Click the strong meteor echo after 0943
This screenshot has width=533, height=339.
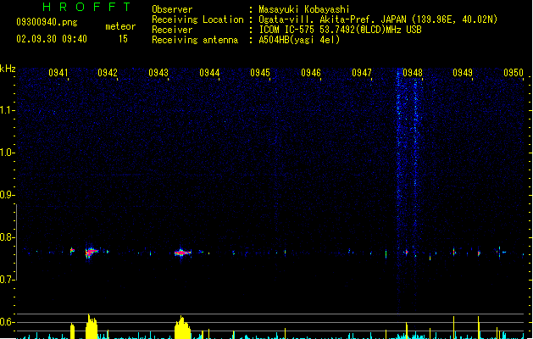[182, 253]
